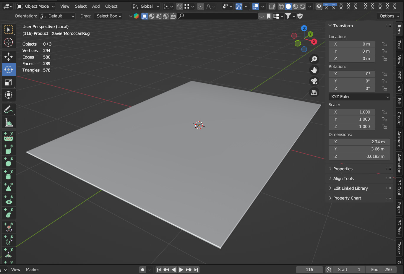Click the viewport zoom magnifier icon

(314, 59)
